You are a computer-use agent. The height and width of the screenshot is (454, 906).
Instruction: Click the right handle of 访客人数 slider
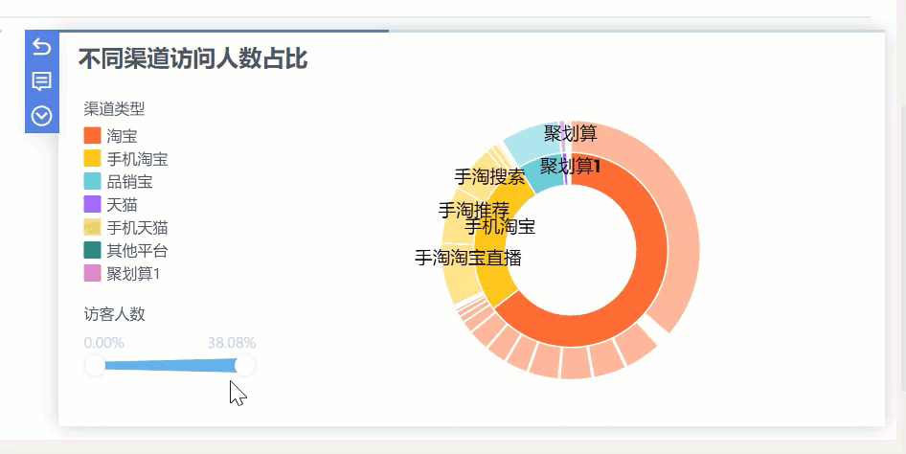pos(245,365)
